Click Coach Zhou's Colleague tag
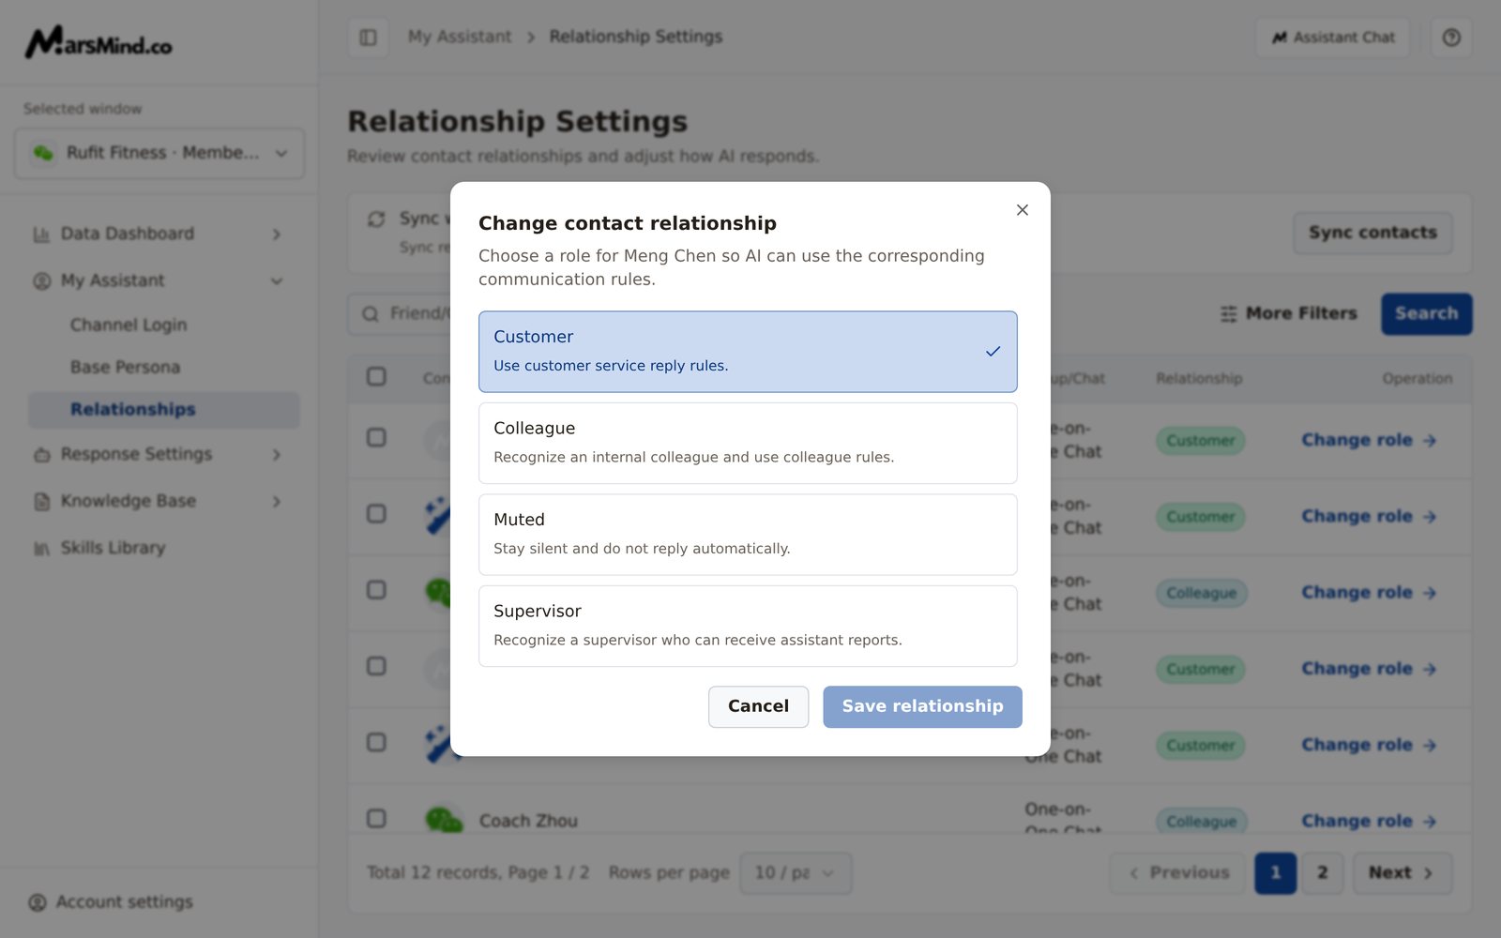This screenshot has width=1501, height=938. click(1201, 821)
